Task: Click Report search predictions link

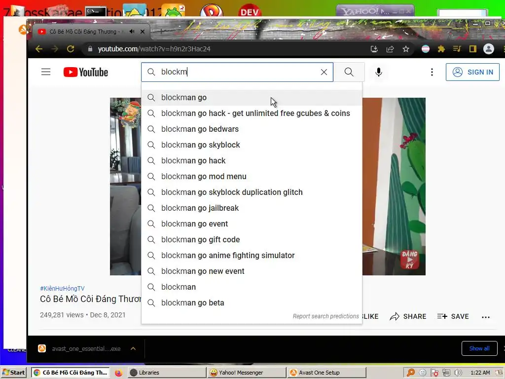Action: (x=325, y=316)
